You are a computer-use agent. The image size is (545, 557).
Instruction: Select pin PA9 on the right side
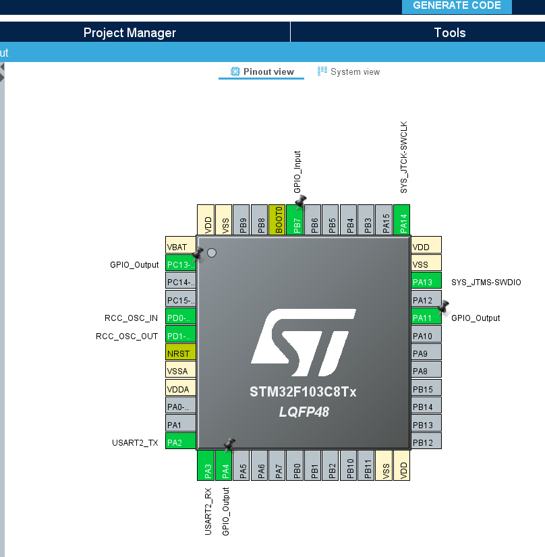click(x=426, y=353)
